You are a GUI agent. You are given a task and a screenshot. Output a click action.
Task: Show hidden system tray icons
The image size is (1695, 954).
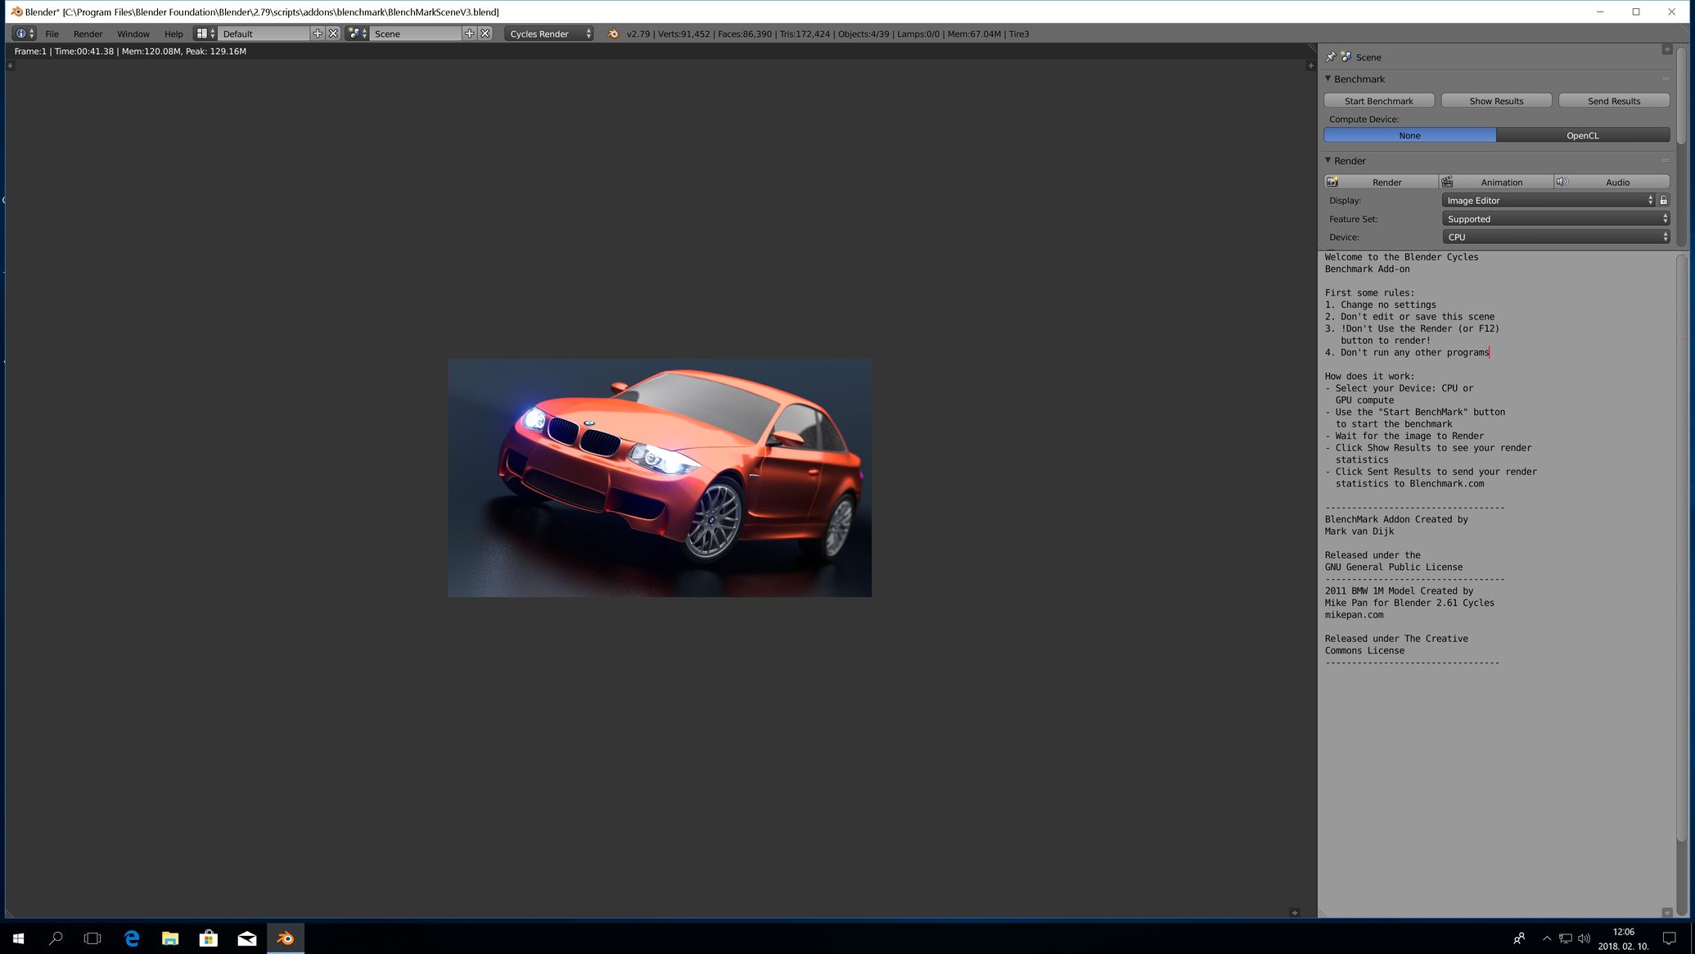[x=1546, y=938]
